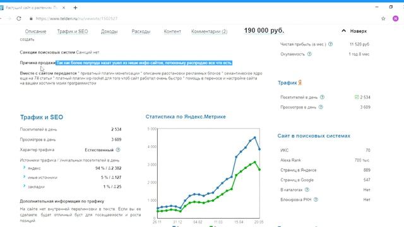404x227 pixels.
Task: Click the highlighted Причина продажи text
Action: [x=144, y=63]
